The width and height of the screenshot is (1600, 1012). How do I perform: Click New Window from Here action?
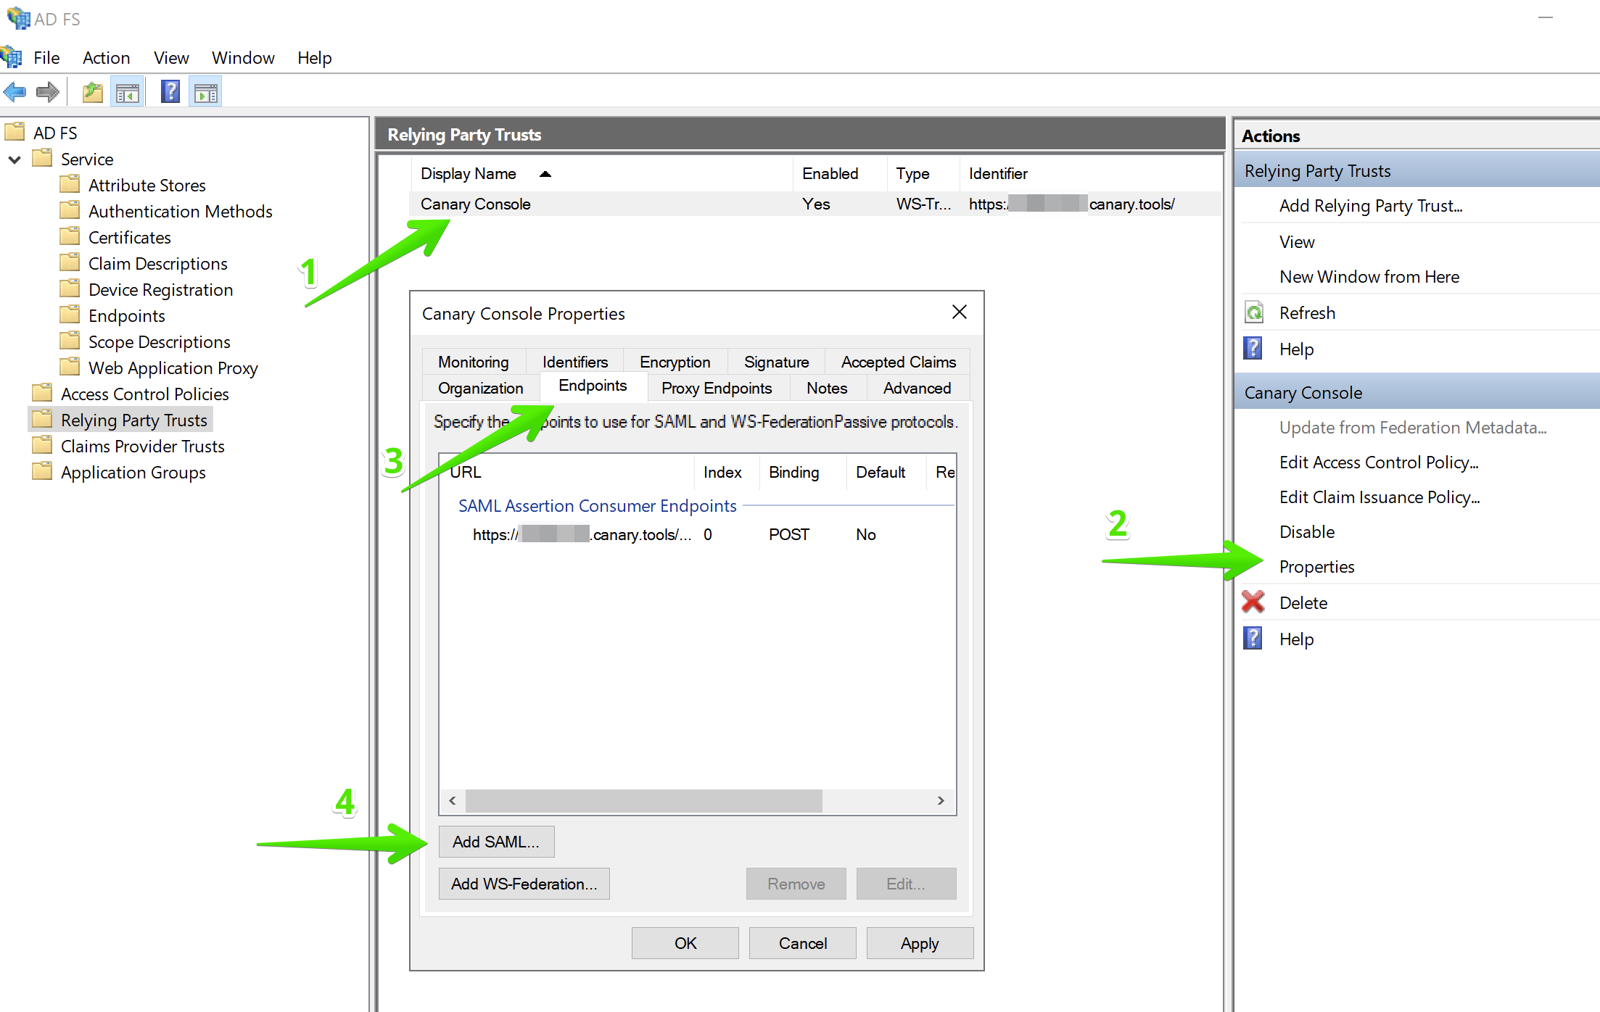(x=1369, y=276)
